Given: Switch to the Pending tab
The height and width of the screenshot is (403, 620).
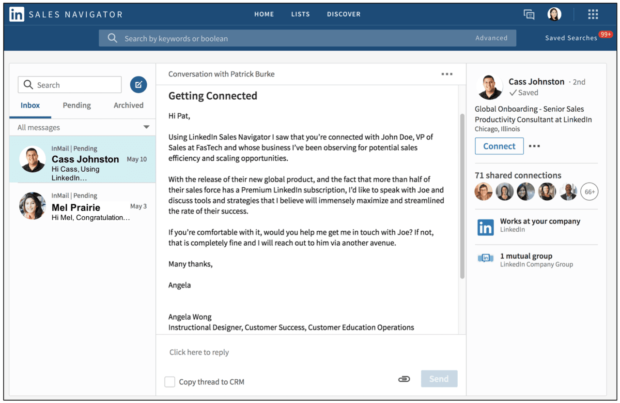Looking at the screenshot, I should click(x=77, y=105).
